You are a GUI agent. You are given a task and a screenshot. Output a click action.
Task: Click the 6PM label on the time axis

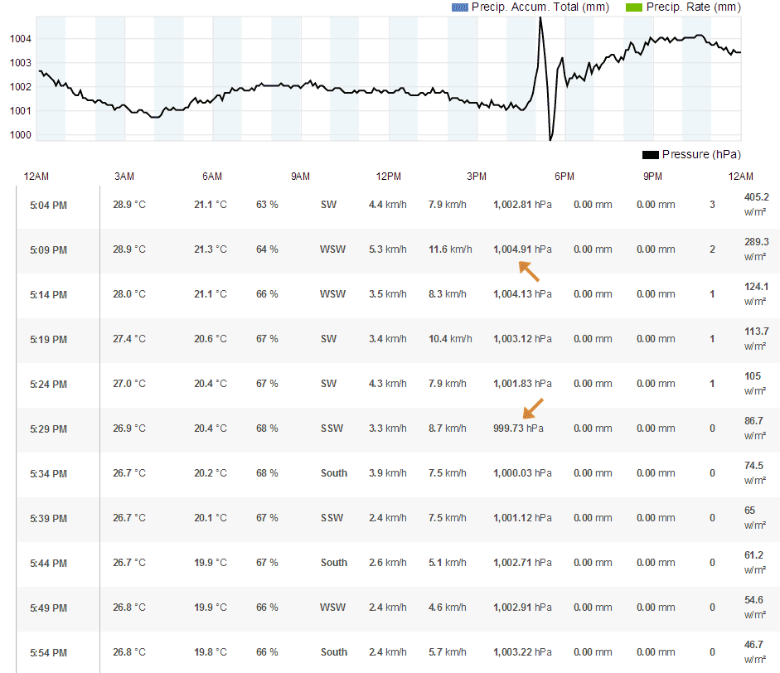[564, 177]
